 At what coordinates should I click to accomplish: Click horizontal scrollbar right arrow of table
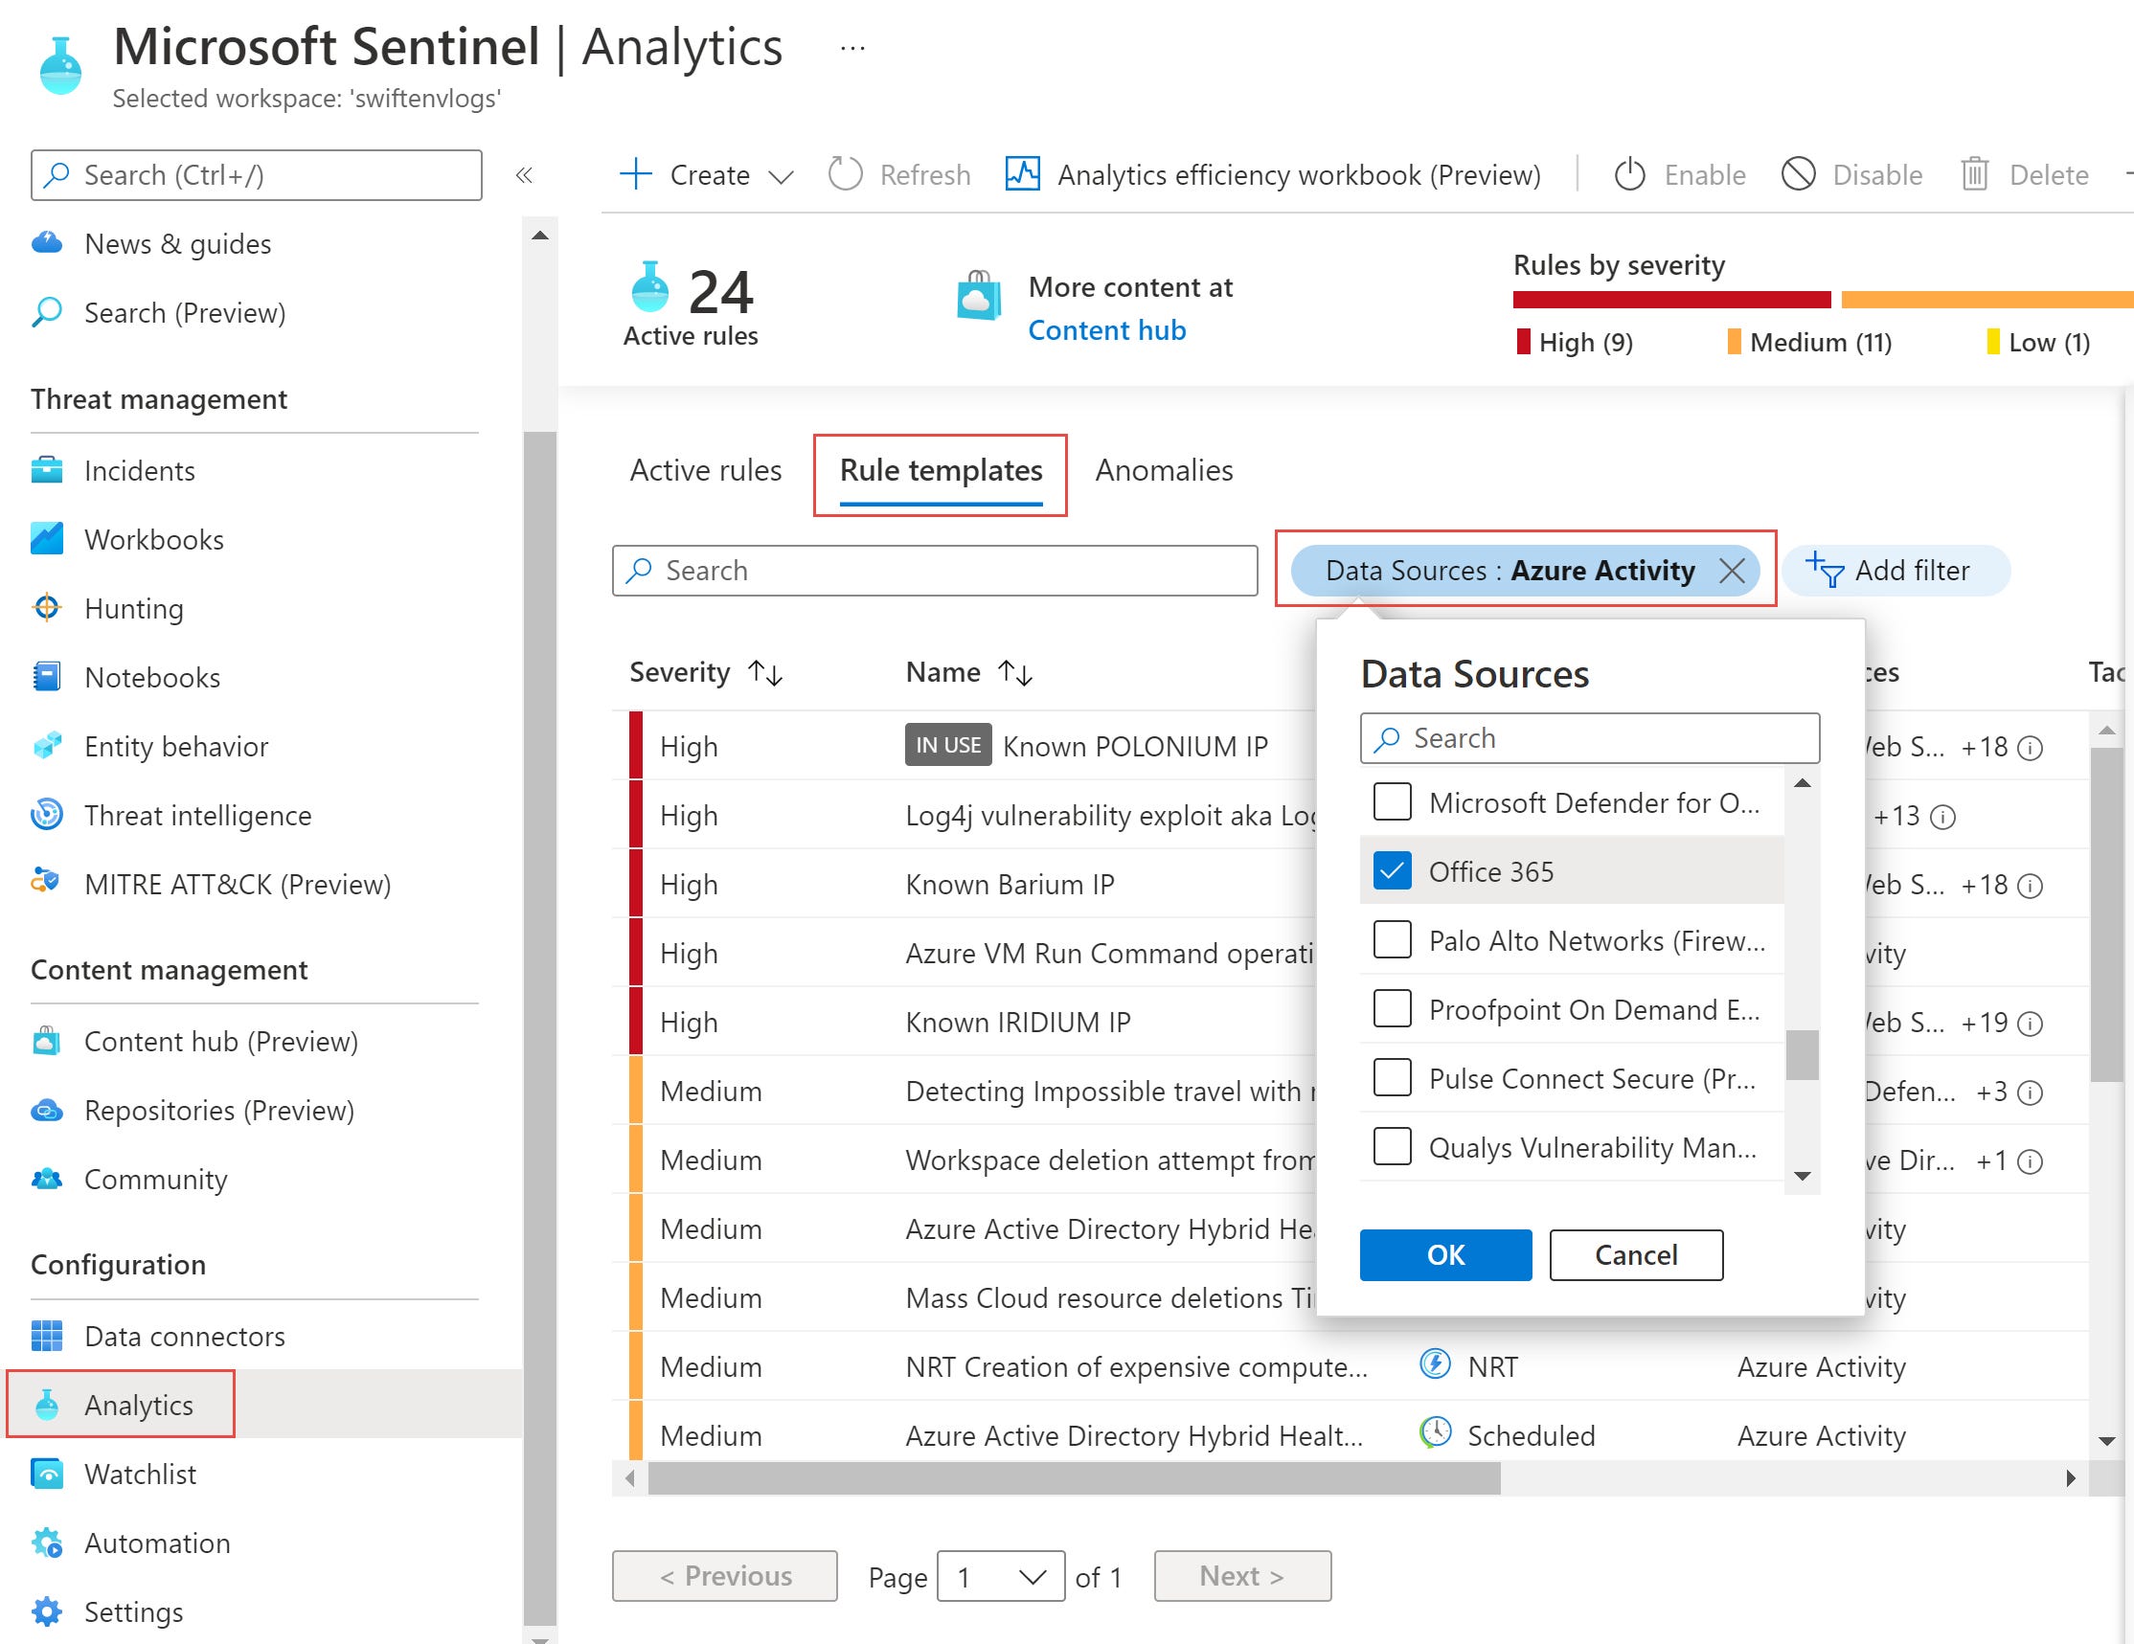pyautogui.click(x=2072, y=1479)
